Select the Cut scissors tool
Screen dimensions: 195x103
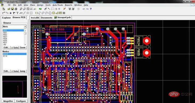coord(45,9)
